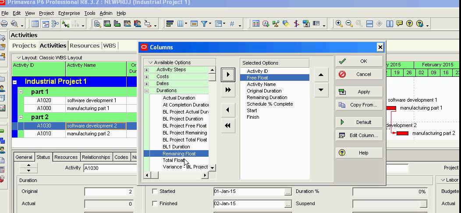Image resolution: width=461 pixels, height=213 pixels.
Task: Move selected option to Selected Options (single right arrow)
Action: tap(228, 74)
